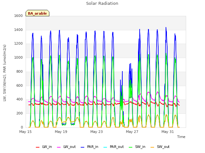Toggle the SW_in legend entry

point(137,147)
